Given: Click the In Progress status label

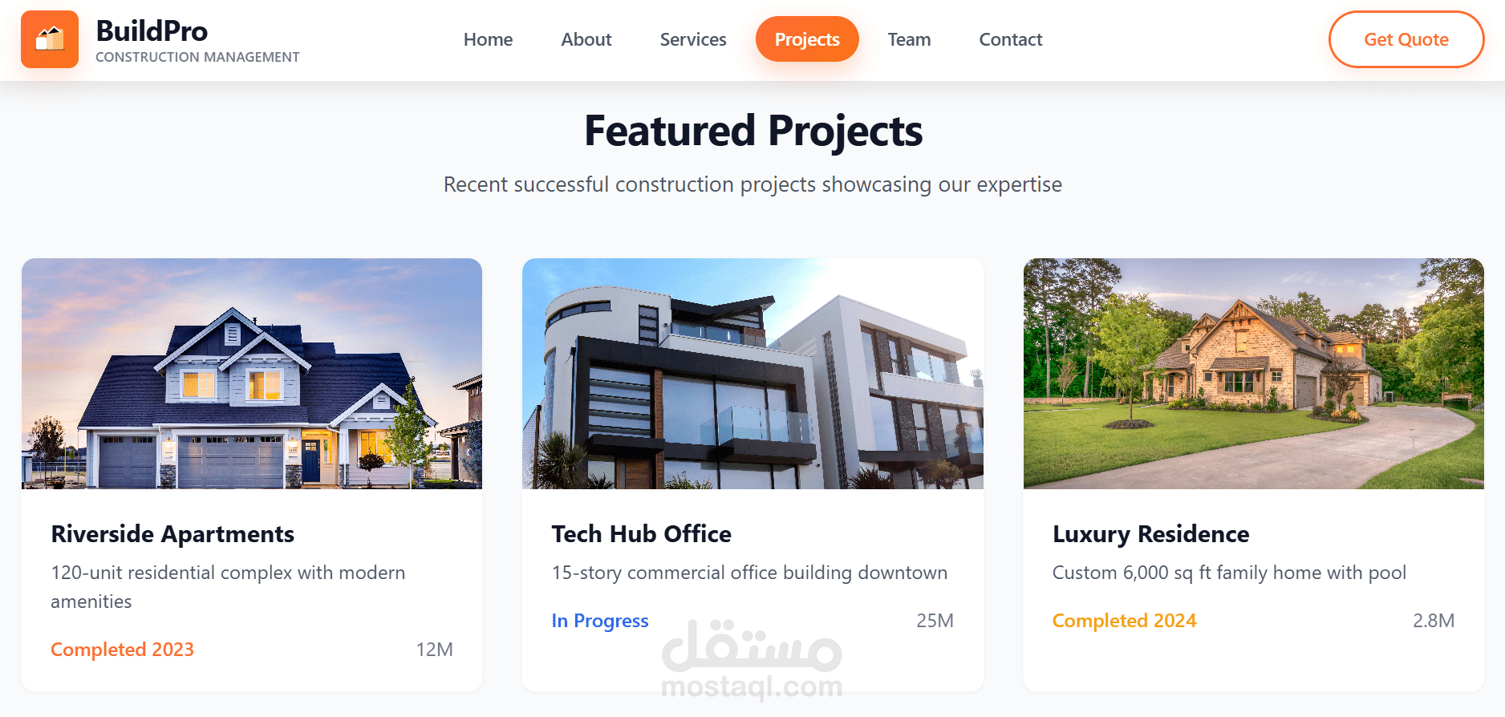Looking at the screenshot, I should click(600, 621).
